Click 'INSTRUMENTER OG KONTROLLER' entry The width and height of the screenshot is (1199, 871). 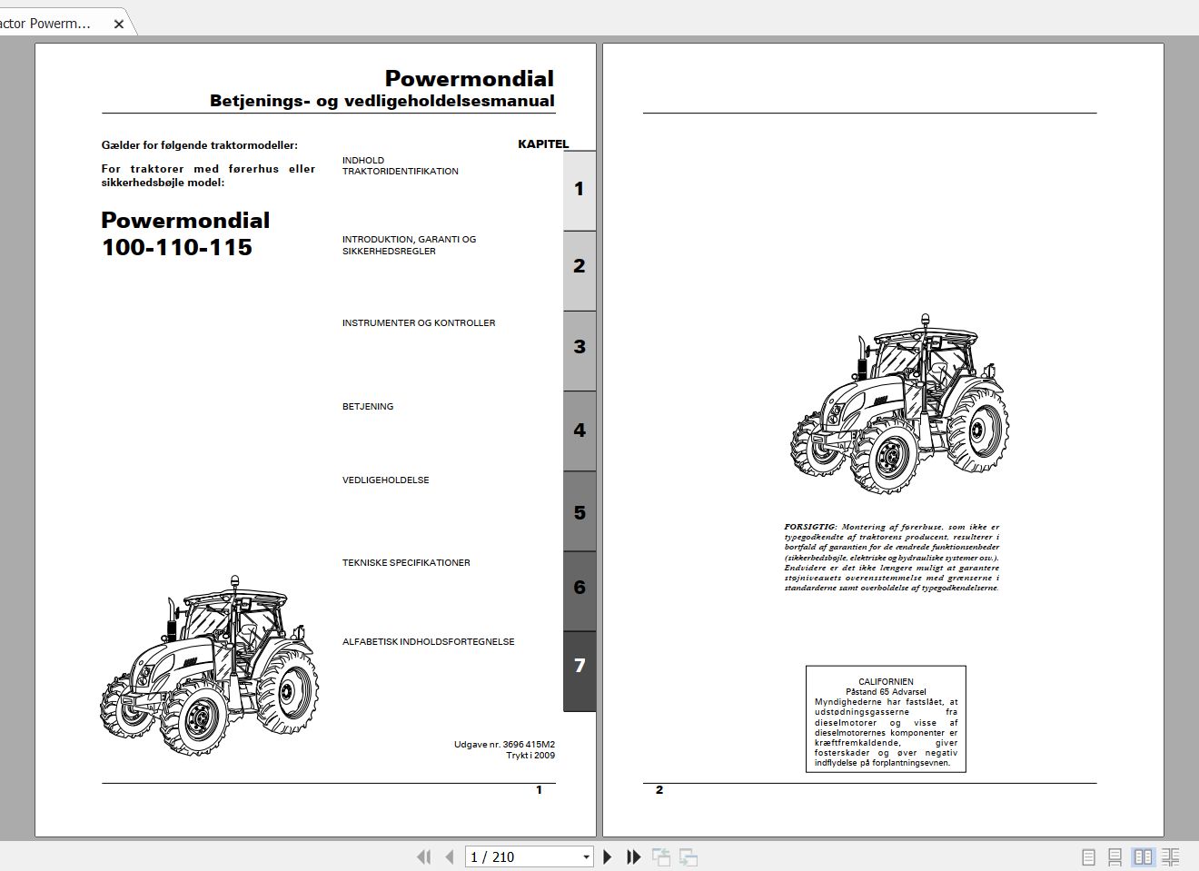point(419,322)
